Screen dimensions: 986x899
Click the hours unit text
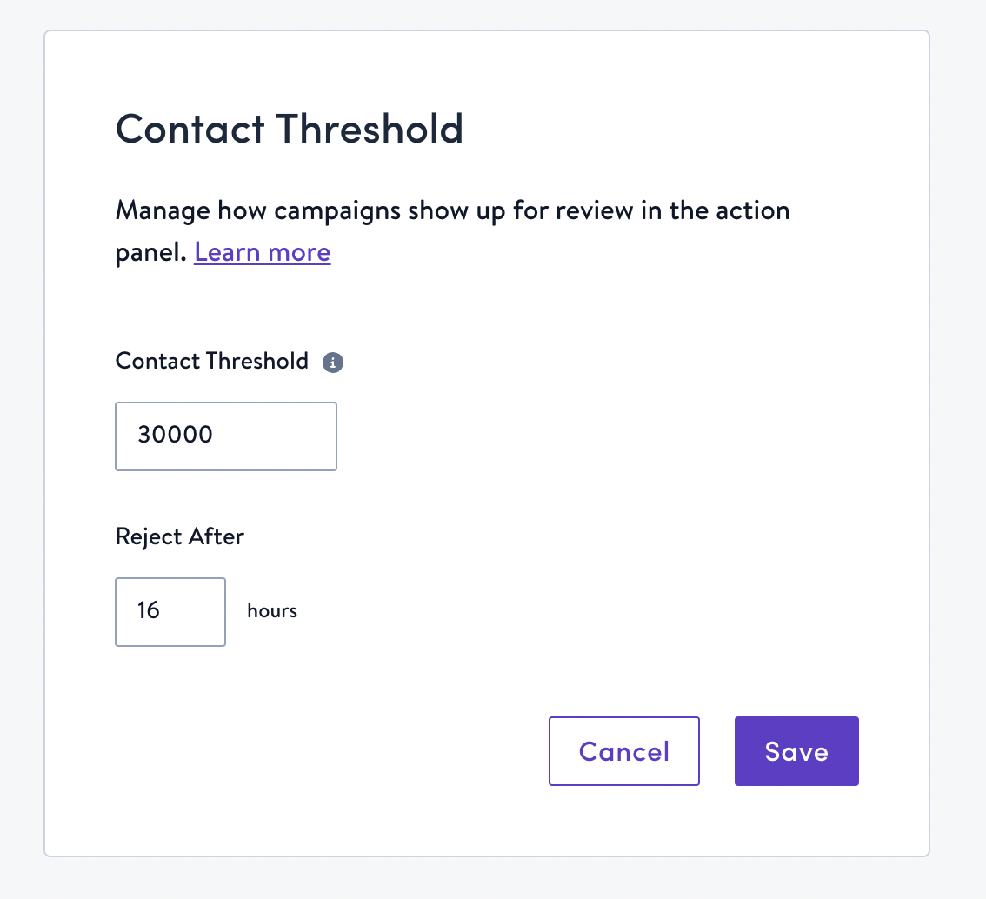pyautogui.click(x=272, y=611)
